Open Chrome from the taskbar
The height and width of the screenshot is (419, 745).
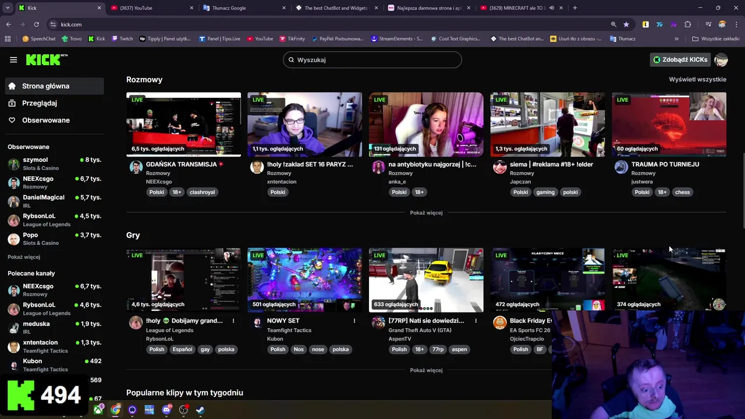[116, 410]
